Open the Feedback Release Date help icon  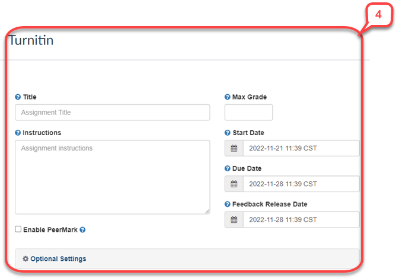(x=228, y=204)
